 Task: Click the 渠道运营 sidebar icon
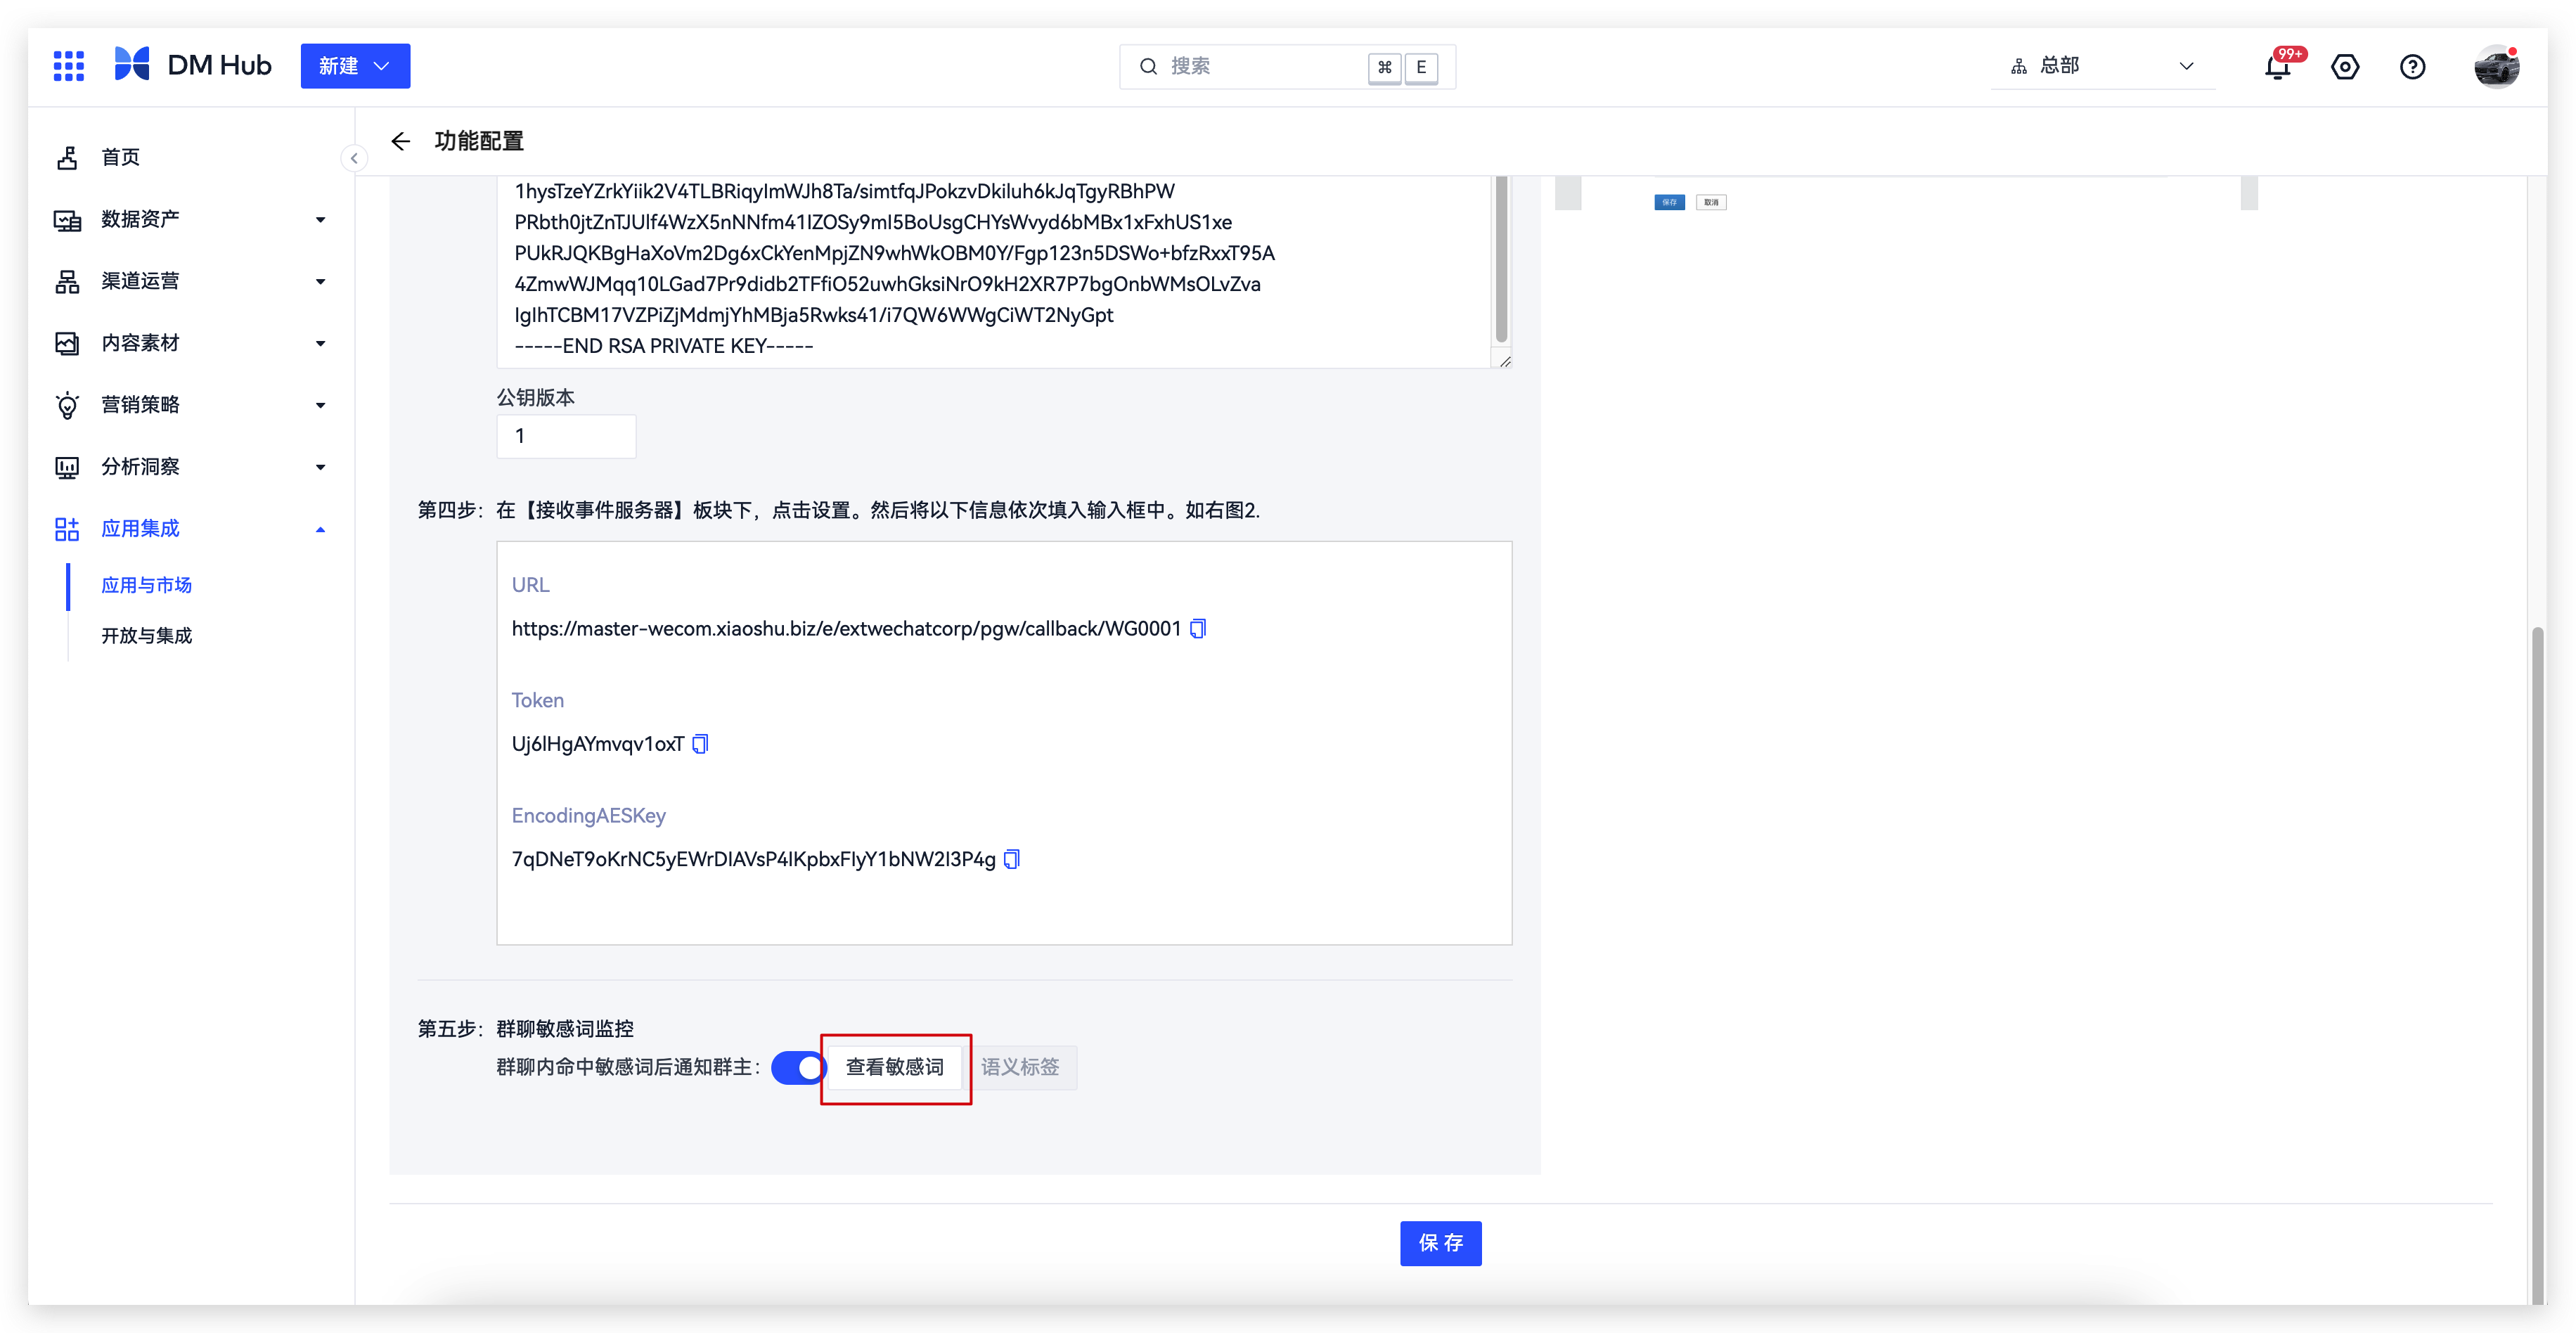coord(67,282)
